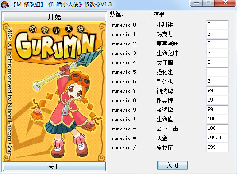Image resolution: width=237 pixels, height=174 pixels.
Task: Click the 银奖牌 label
Action: click(164, 100)
